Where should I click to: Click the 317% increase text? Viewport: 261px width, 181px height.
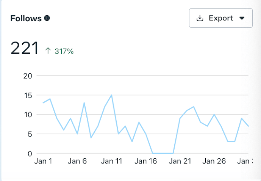(64, 51)
